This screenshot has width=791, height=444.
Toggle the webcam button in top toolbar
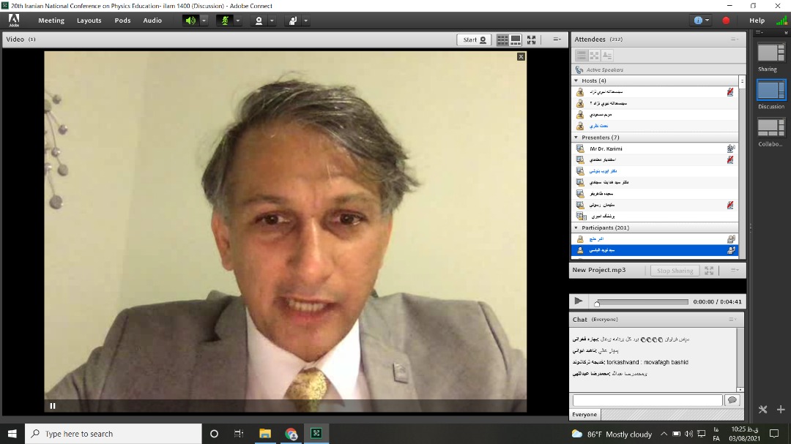click(x=259, y=20)
